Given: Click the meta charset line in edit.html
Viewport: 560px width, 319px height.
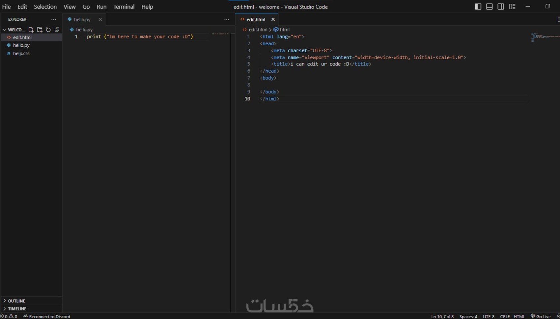Looking at the screenshot, I should click(302, 50).
